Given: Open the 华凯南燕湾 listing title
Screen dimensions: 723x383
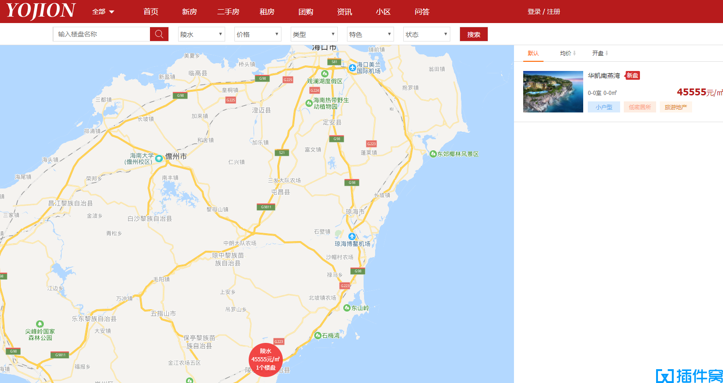Looking at the screenshot, I should tap(604, 76).
